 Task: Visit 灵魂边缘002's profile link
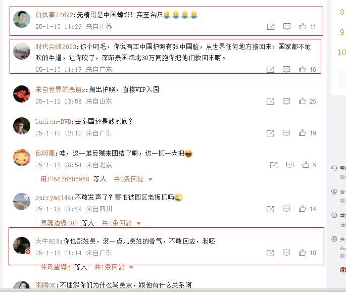pyautogui.click(x=59, y=223)
